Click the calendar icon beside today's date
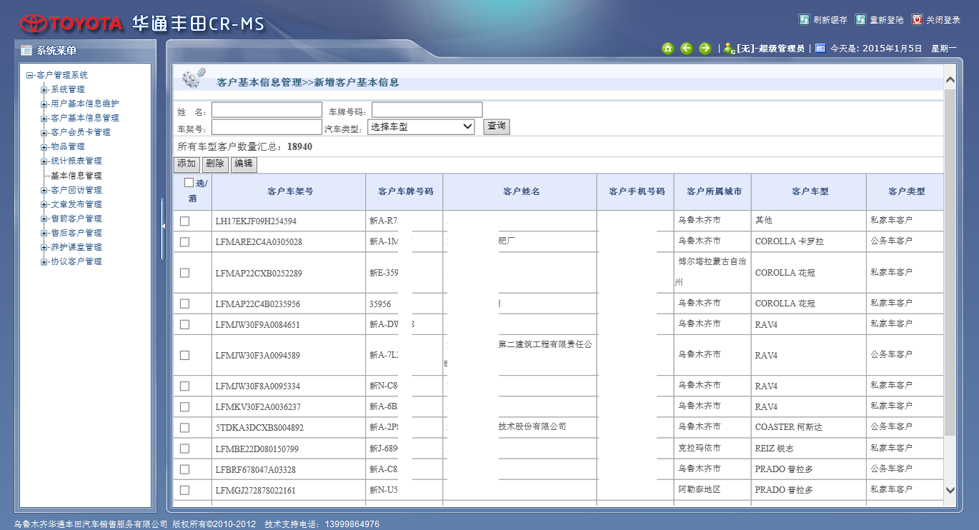Image resolution: width=979 pixels, height=530 pixels. point(820,49)
